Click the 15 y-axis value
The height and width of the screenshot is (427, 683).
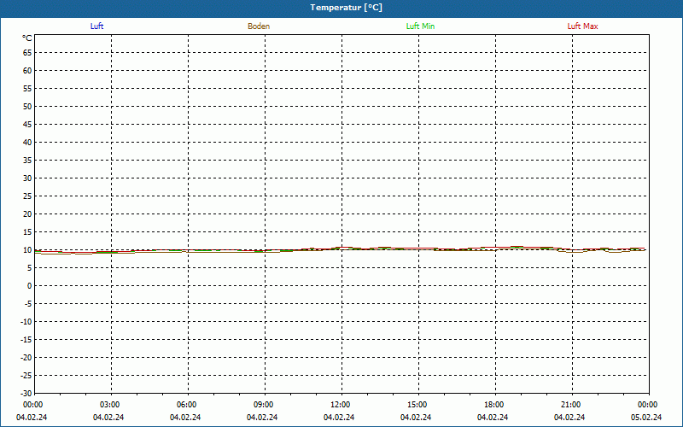coord(27,232)
